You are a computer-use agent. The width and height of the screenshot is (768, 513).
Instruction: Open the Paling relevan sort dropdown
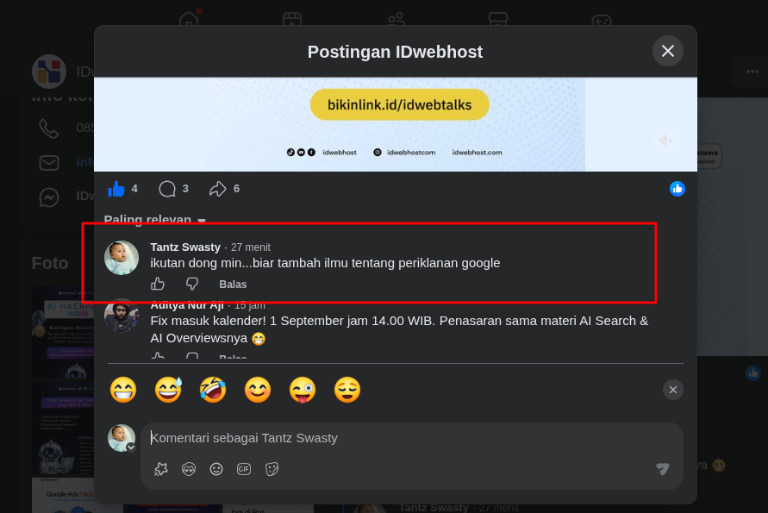pyautogui.click(x=155, y=219)
